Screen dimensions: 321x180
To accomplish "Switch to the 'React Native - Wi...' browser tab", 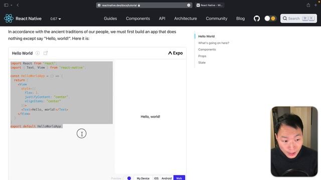I will 210,5.
